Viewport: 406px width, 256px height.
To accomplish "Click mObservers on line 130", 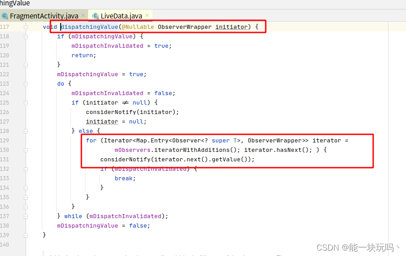I will [x=133, y=150].
